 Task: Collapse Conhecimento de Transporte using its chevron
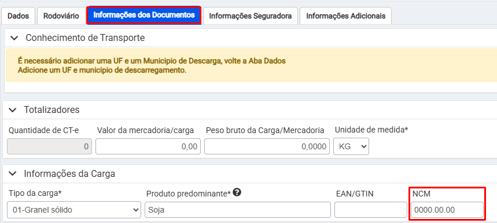pyautogui.click(x=14, y=38)
